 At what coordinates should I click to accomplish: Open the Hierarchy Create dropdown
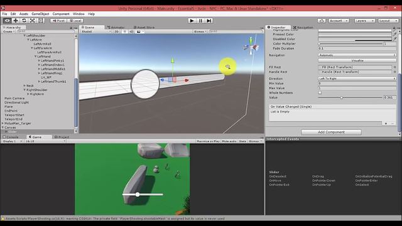point(9,31)
